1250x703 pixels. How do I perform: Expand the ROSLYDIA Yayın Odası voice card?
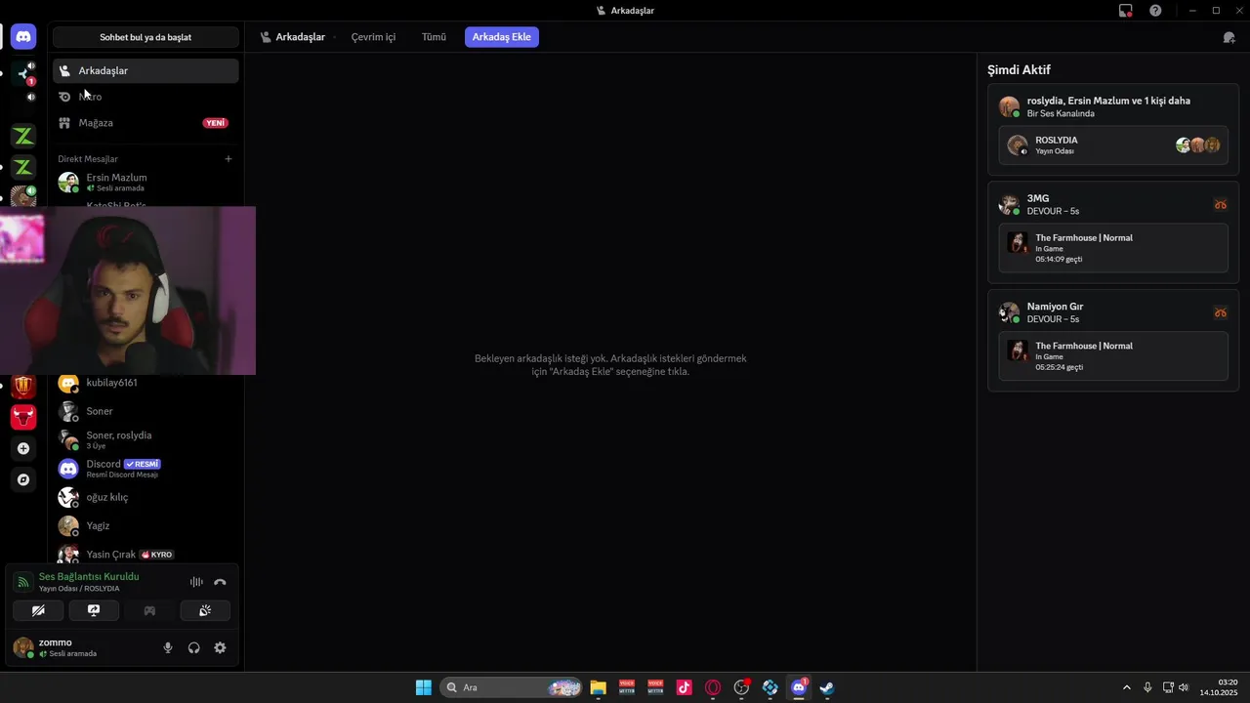[1113, 145]
